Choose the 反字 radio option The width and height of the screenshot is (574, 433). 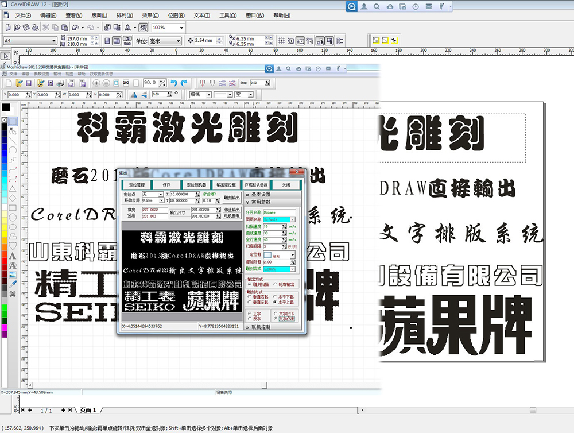click(x=250, y=318)
